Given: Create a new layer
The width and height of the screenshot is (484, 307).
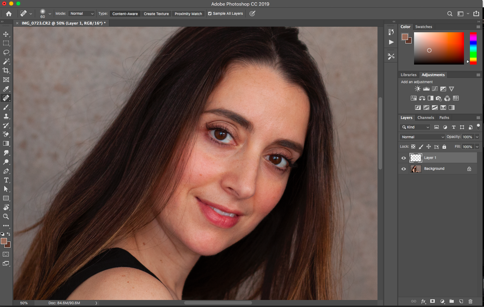Looking at the screenshot, I should click(x=461, y=301).
